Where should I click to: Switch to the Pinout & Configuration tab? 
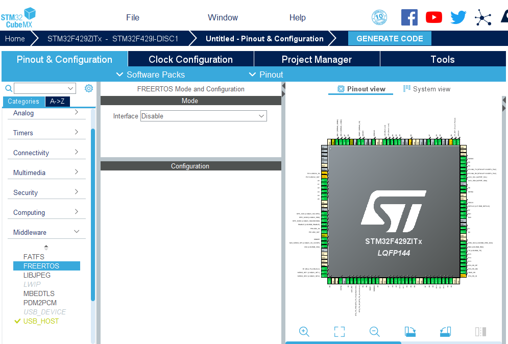(64, 59)
